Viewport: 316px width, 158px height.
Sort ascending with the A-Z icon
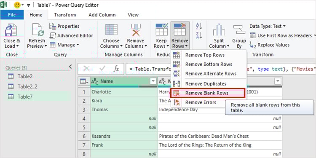[x=199, y=26]
